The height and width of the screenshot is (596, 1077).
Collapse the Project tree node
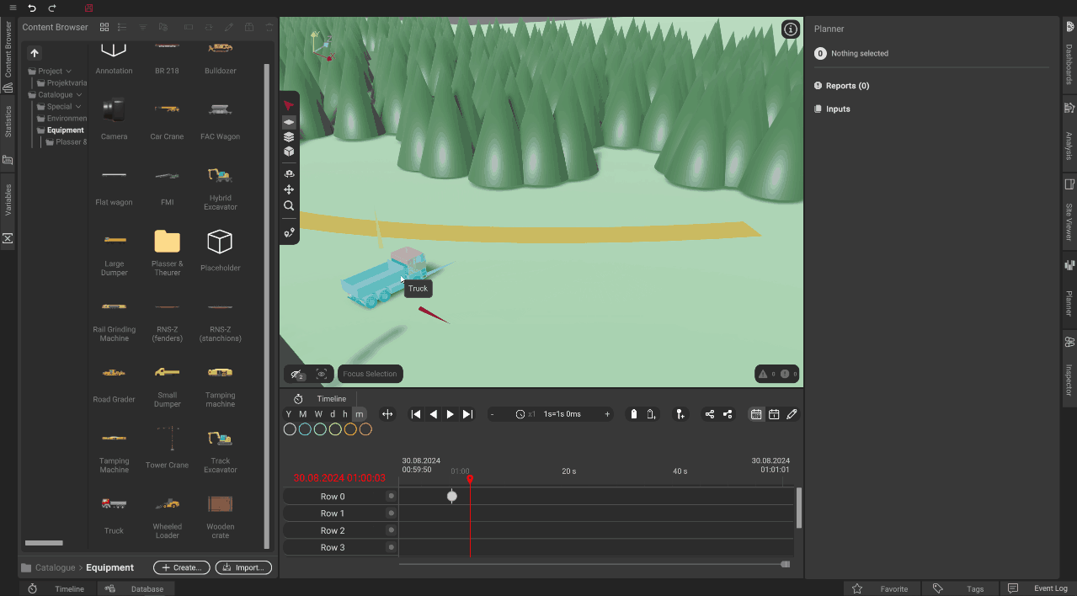[69, 72]
